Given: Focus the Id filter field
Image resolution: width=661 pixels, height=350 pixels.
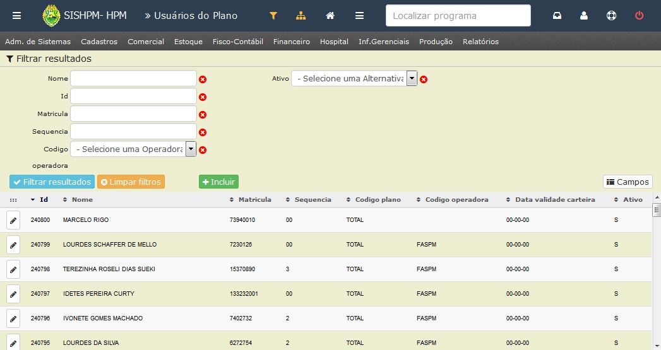Looking at the screenshot, I should 133,96.
